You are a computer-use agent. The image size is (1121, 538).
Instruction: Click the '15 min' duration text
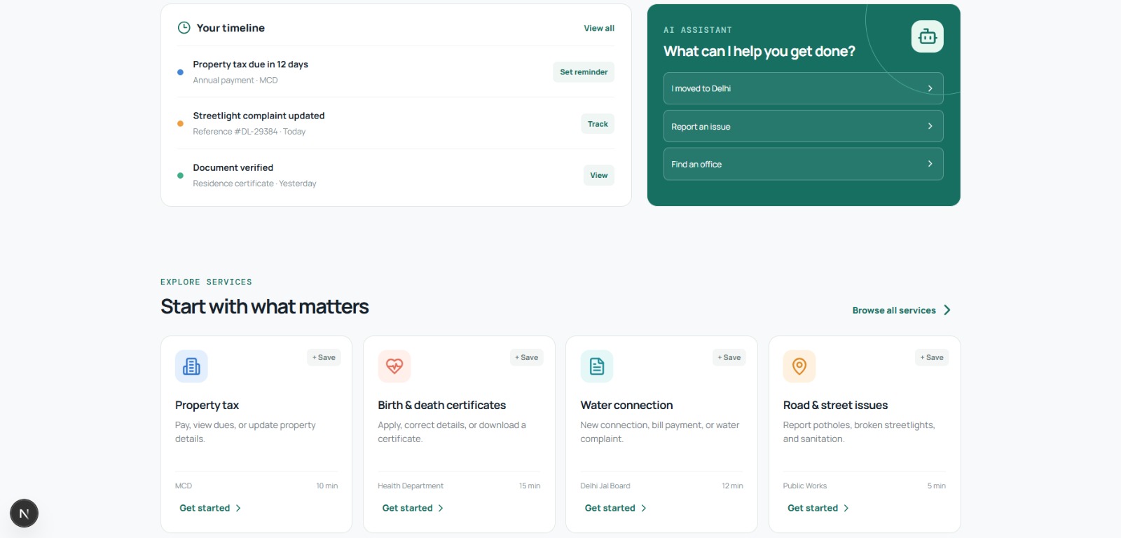click(530, 486)
